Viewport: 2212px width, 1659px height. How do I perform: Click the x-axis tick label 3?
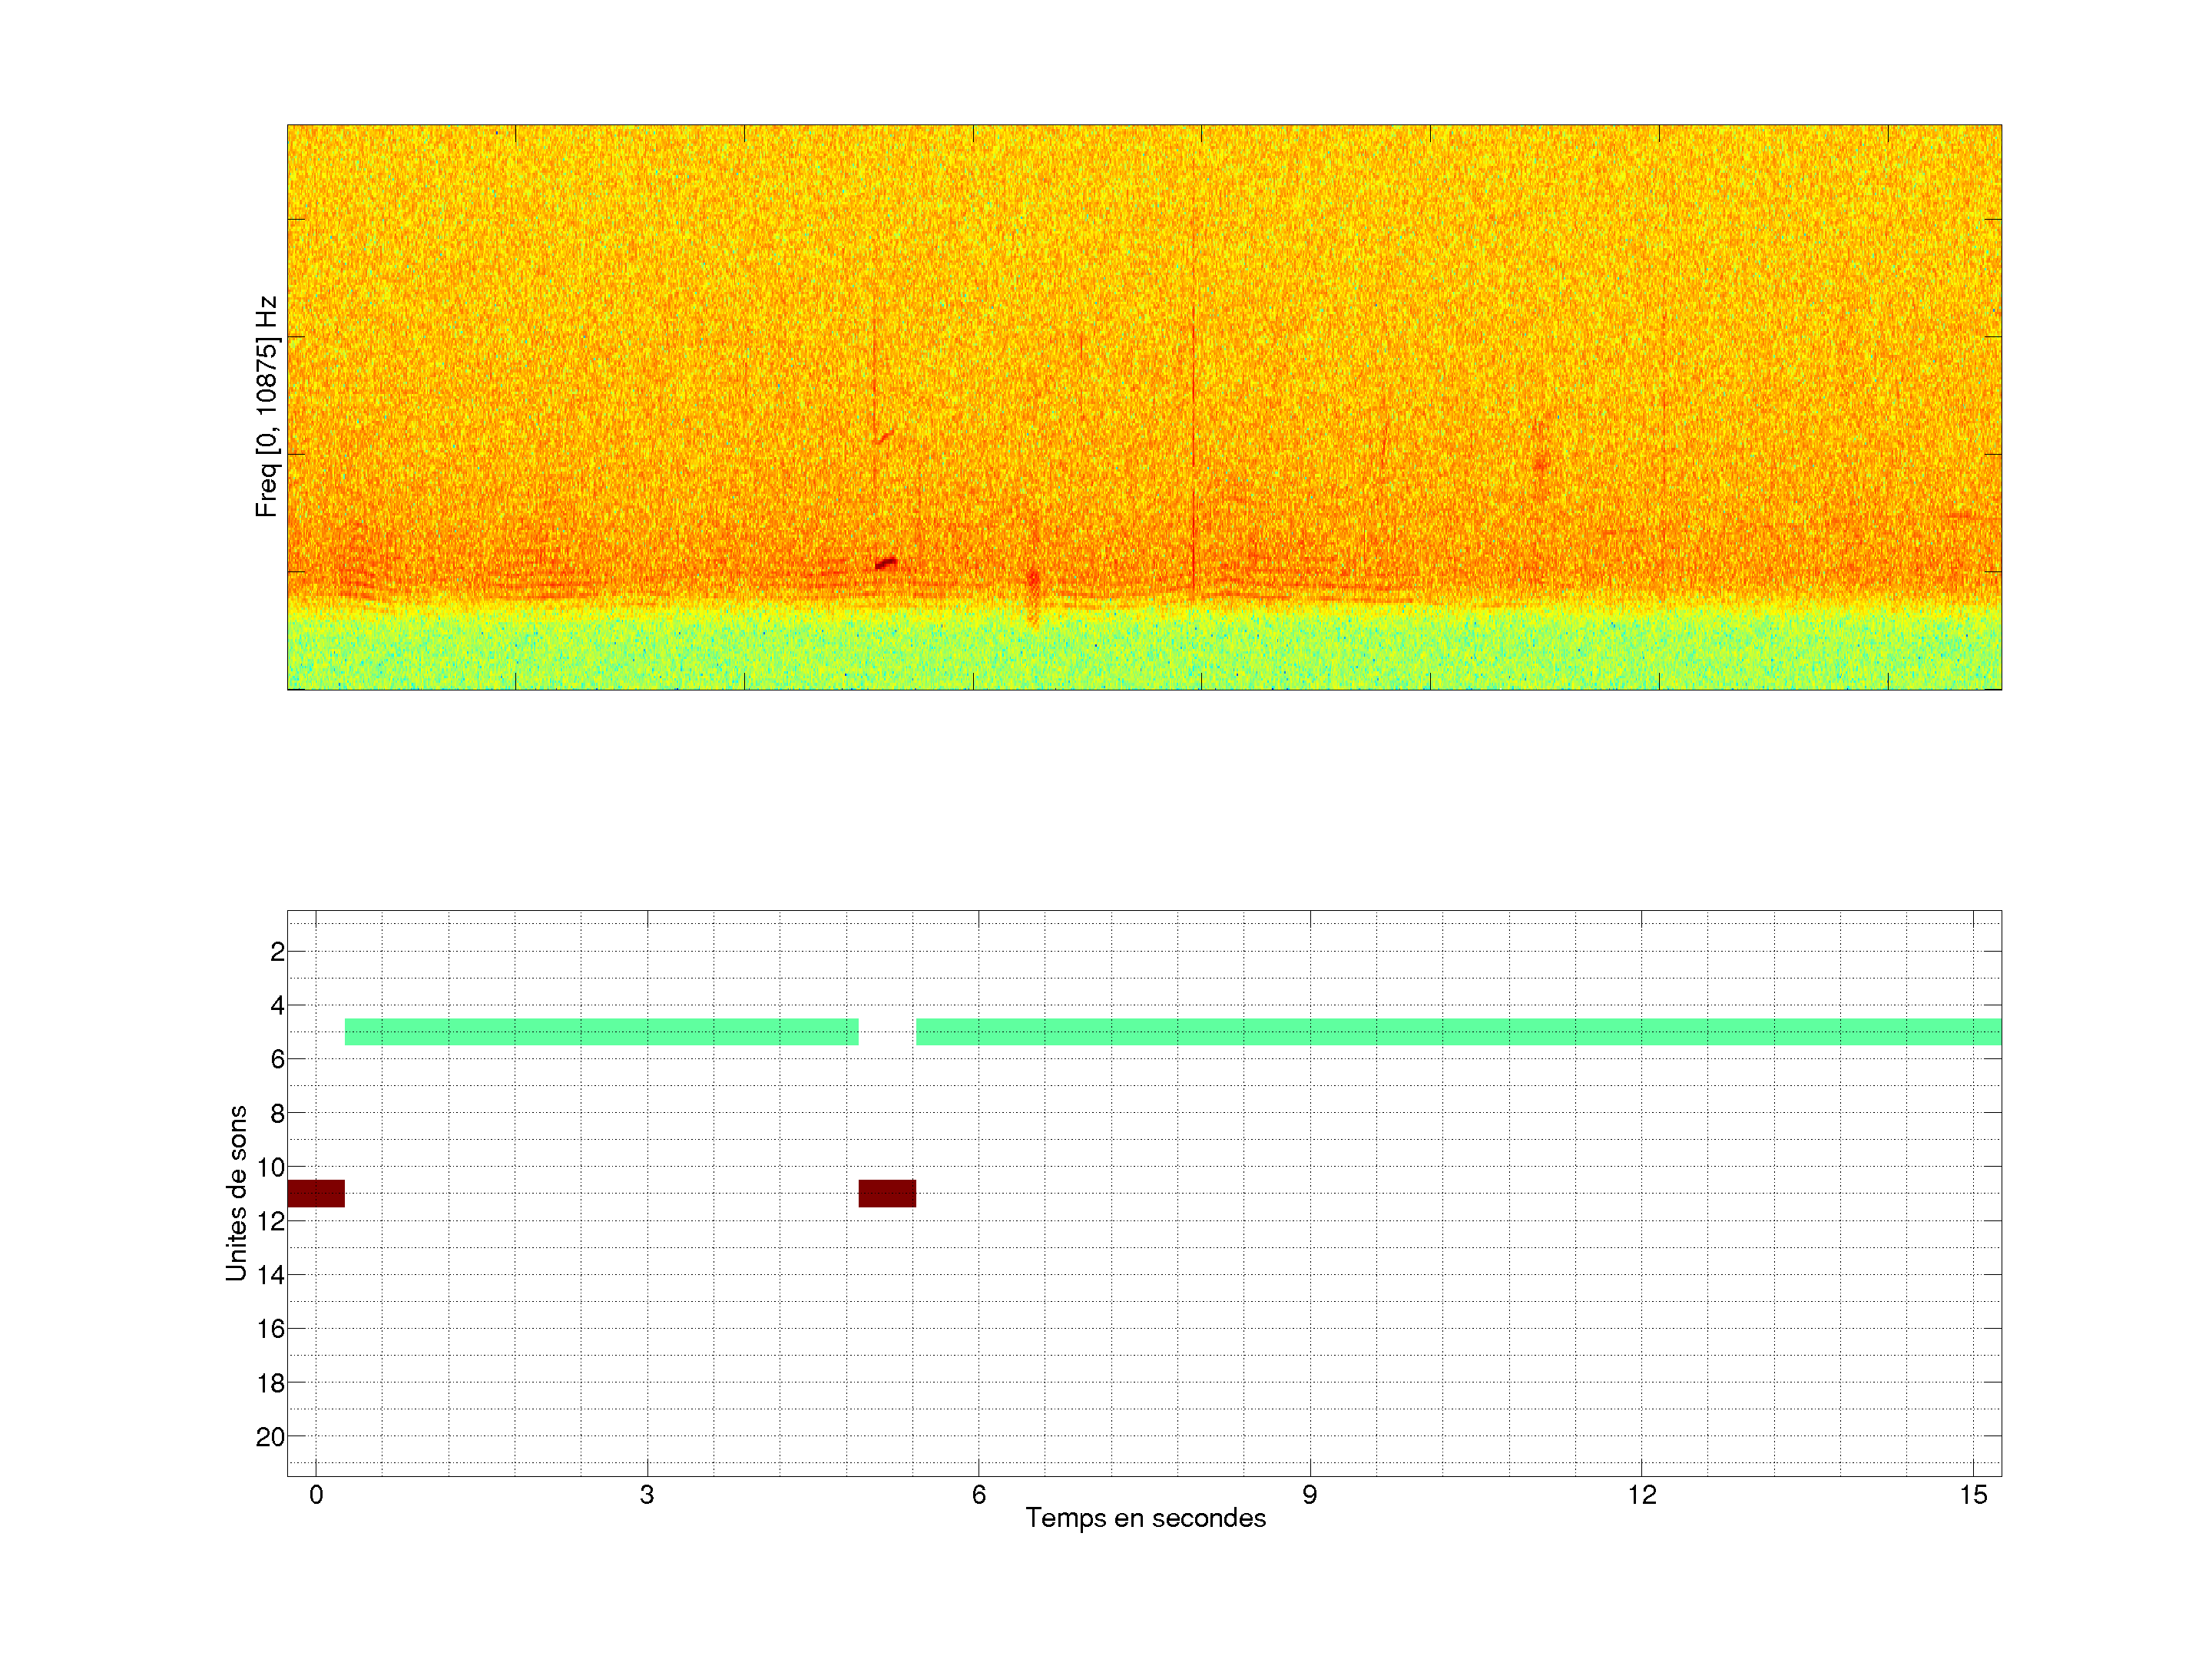(647, 1495)
